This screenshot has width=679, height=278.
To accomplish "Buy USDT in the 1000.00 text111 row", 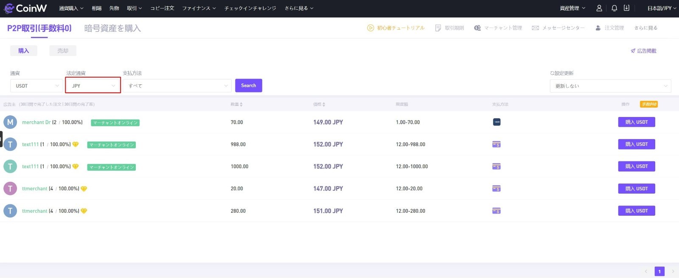I will pyautogui.click(x=637, y=167).
